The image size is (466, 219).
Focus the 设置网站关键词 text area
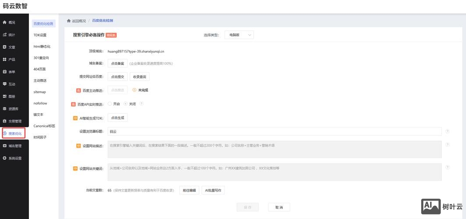274,172
